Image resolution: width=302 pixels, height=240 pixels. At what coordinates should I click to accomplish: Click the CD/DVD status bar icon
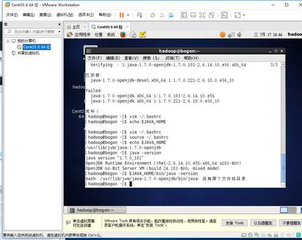(250, 235)
